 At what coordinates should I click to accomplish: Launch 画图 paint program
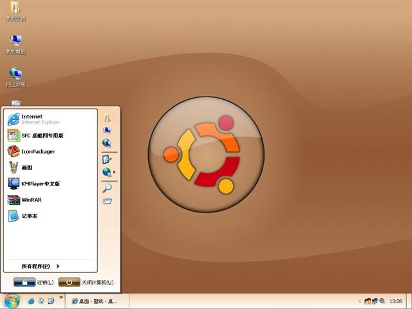(x=50, y=167)
